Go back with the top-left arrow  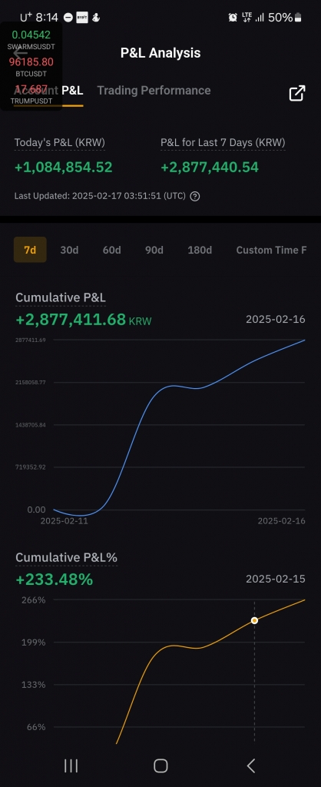coord(20,53)
